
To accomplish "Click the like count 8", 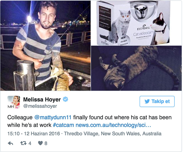I will coord(46,143).
